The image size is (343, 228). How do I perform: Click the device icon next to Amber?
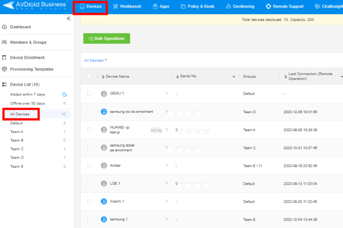click(104, 165)
